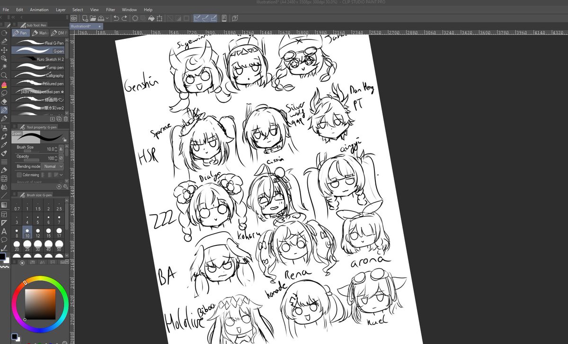Viewport: 568px width, 344px height.
Task: Toggle the opacity dynamics button
Action: (61, 158)
